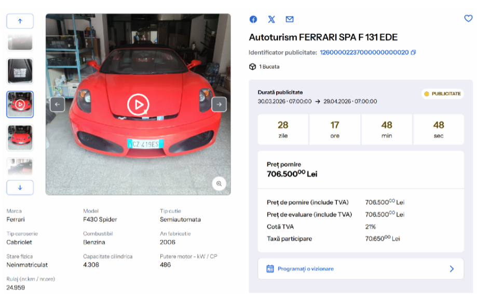This screenshot has width=477, height=301.
Task: Open the advertisement identifier link
Action: point(364,52)
